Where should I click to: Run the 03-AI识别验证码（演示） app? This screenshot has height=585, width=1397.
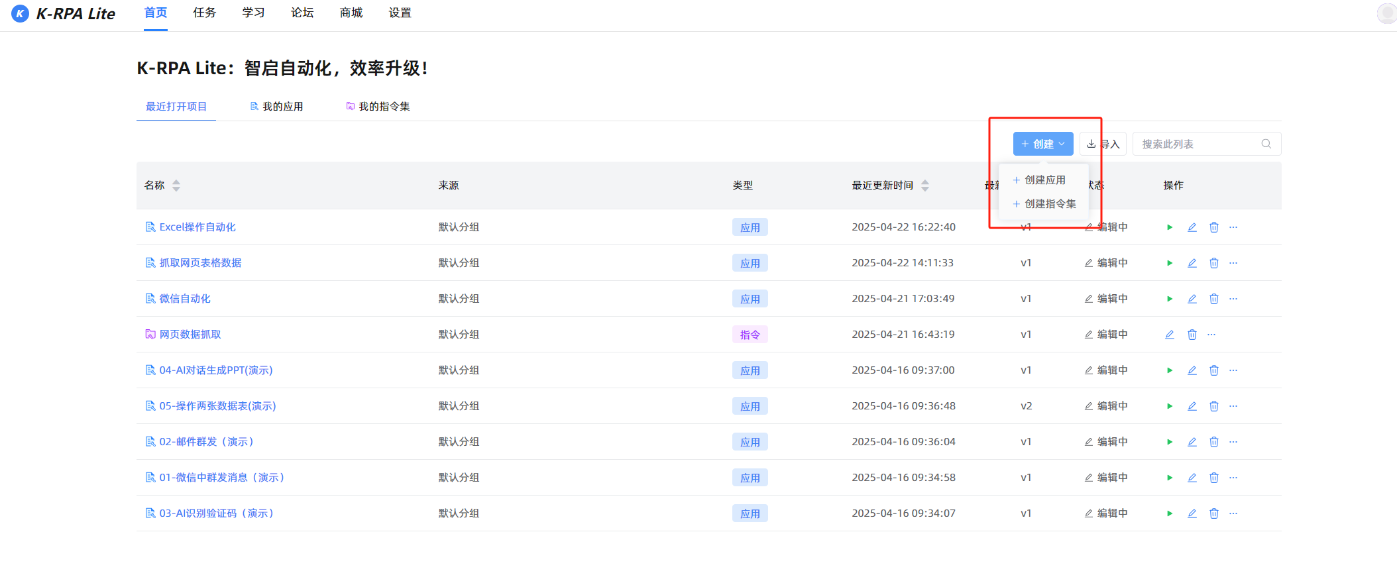coord(1170,513)
